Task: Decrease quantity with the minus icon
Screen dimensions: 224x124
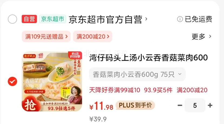Action: (x=180, y=105)
